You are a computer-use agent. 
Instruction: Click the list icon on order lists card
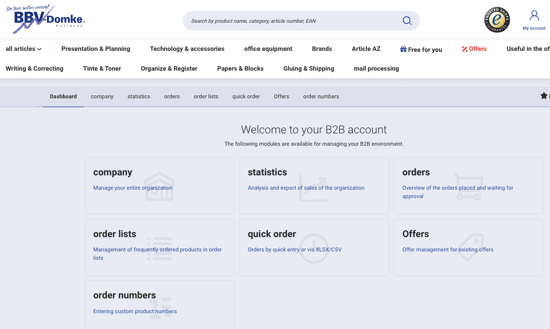tap(159, 248)
